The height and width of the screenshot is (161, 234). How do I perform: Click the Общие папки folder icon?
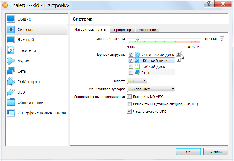(x=11, y=103)
